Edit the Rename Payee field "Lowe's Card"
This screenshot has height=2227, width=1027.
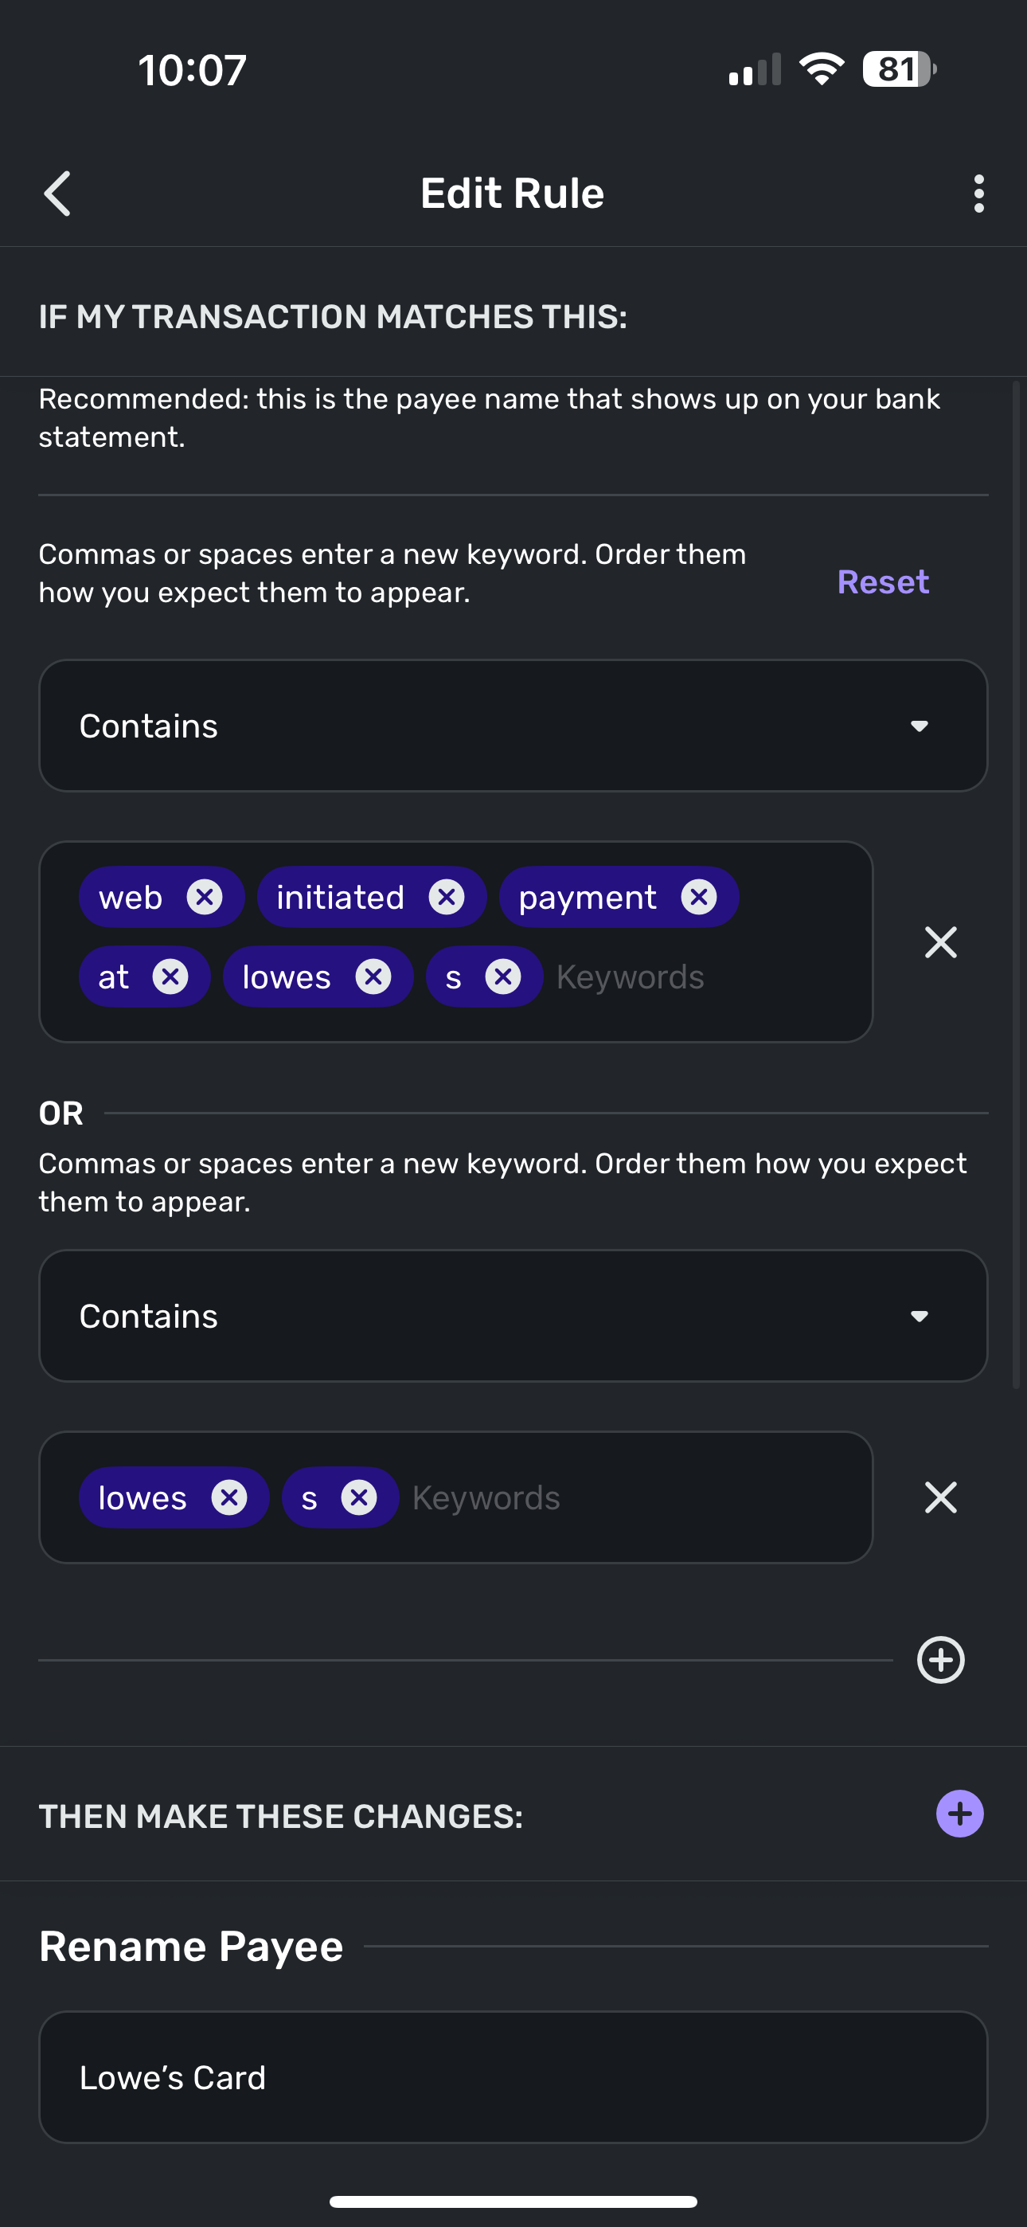pos(513,2077)
